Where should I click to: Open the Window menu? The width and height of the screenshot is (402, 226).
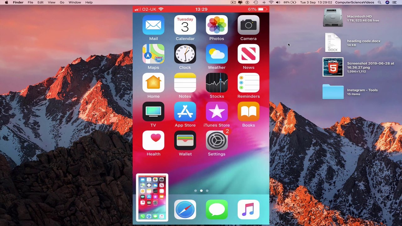pos(75,3)
